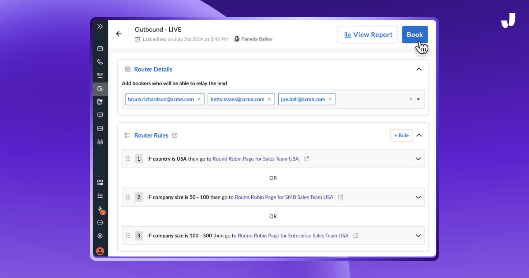Open Round Robin Page for Sales Team USA link
This screenshot has height=278, width=529.
tap(256, 159)
